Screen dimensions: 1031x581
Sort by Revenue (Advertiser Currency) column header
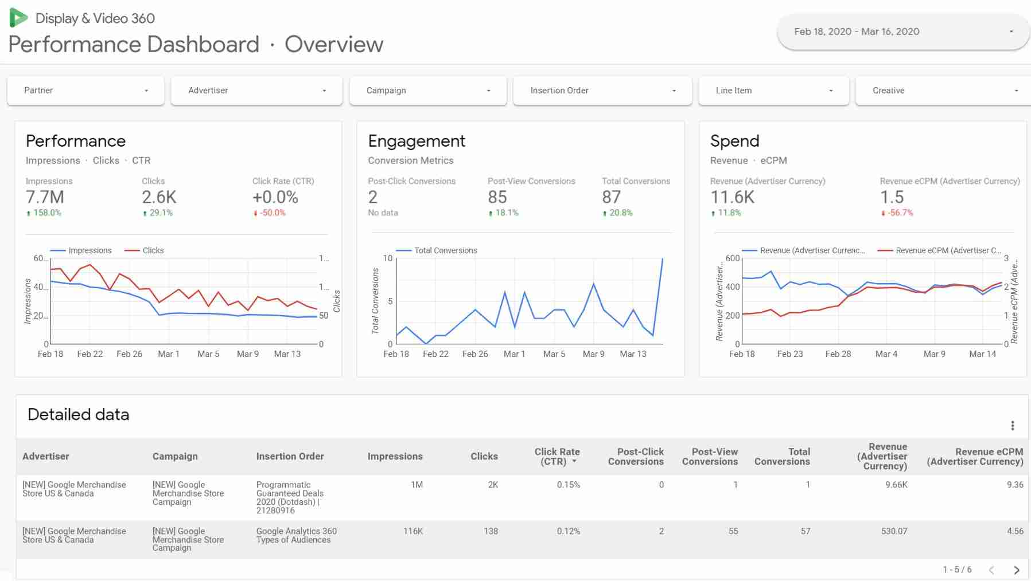click(x=882, y=457)
